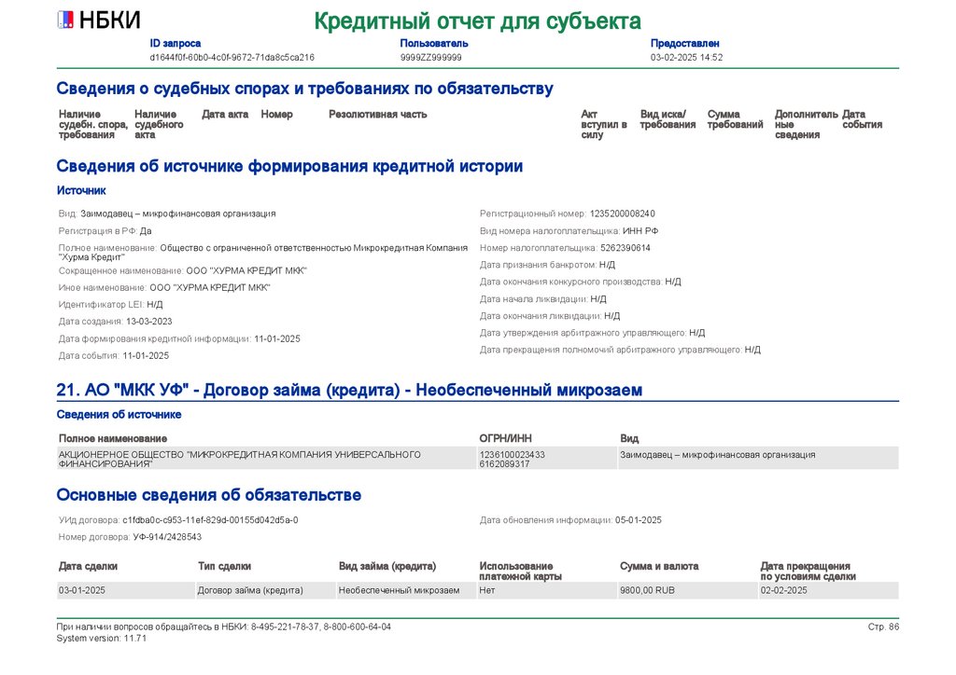Click termination date cell 02-02-2025
The width and height of the screenshot is (956, 675).
(x=829, y=590)
